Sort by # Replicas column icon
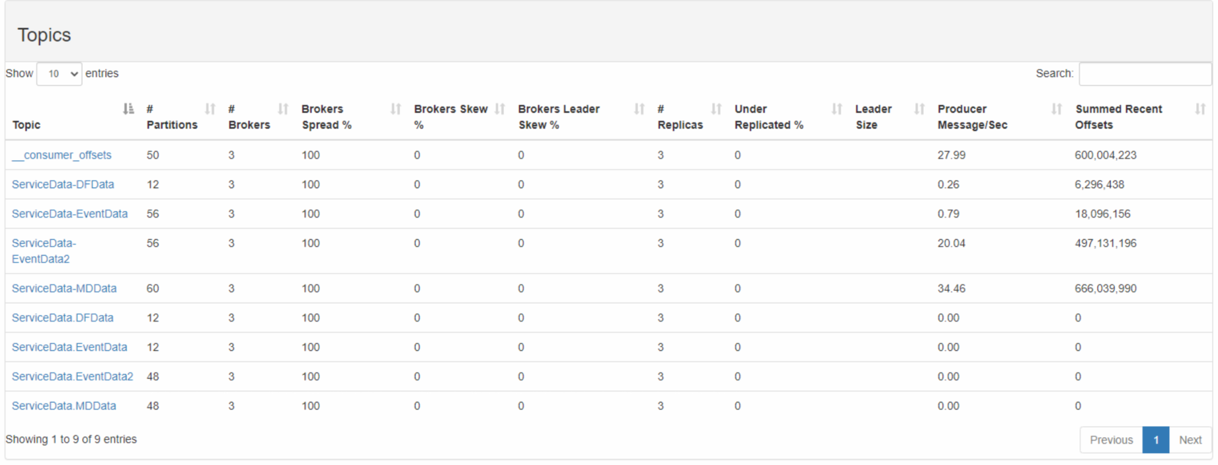 716,109
